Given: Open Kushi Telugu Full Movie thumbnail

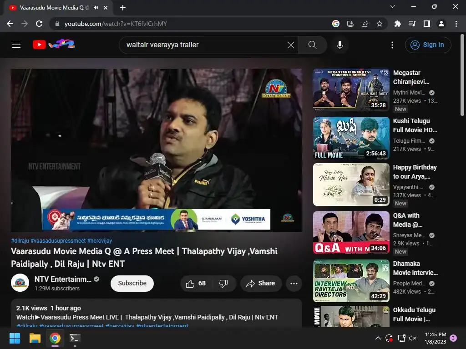Looking at the screenshot, I should click(x=351, y=138).
